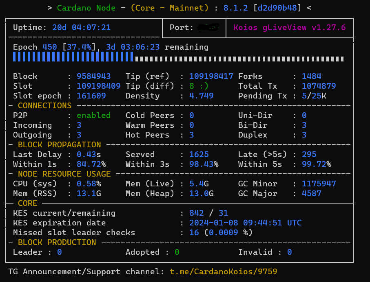Click the CONNECTIONS section header
This screenshot has width=370, height=282.
pos(44,106)
